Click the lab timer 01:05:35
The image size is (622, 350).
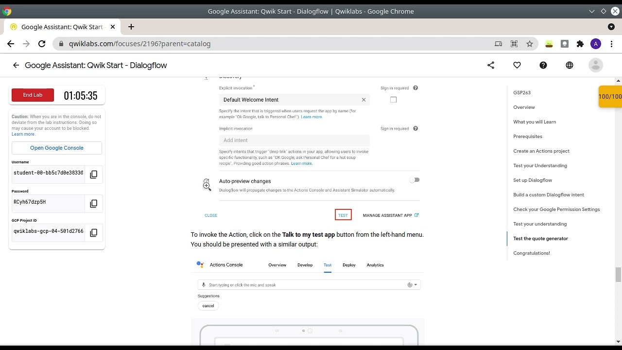81,96
